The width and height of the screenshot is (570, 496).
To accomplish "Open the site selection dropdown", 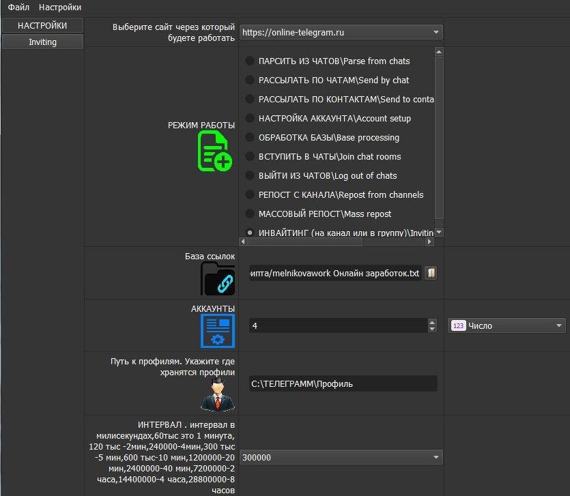I will [341, 32].
